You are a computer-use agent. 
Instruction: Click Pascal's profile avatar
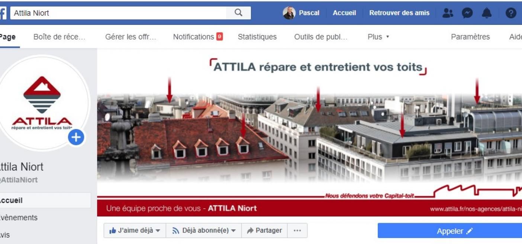tap(289, 13)
